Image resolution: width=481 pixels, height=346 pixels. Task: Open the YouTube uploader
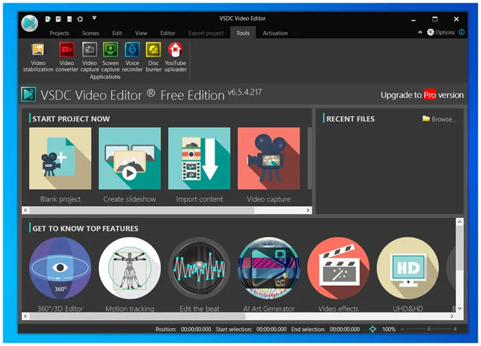(175, 57)
